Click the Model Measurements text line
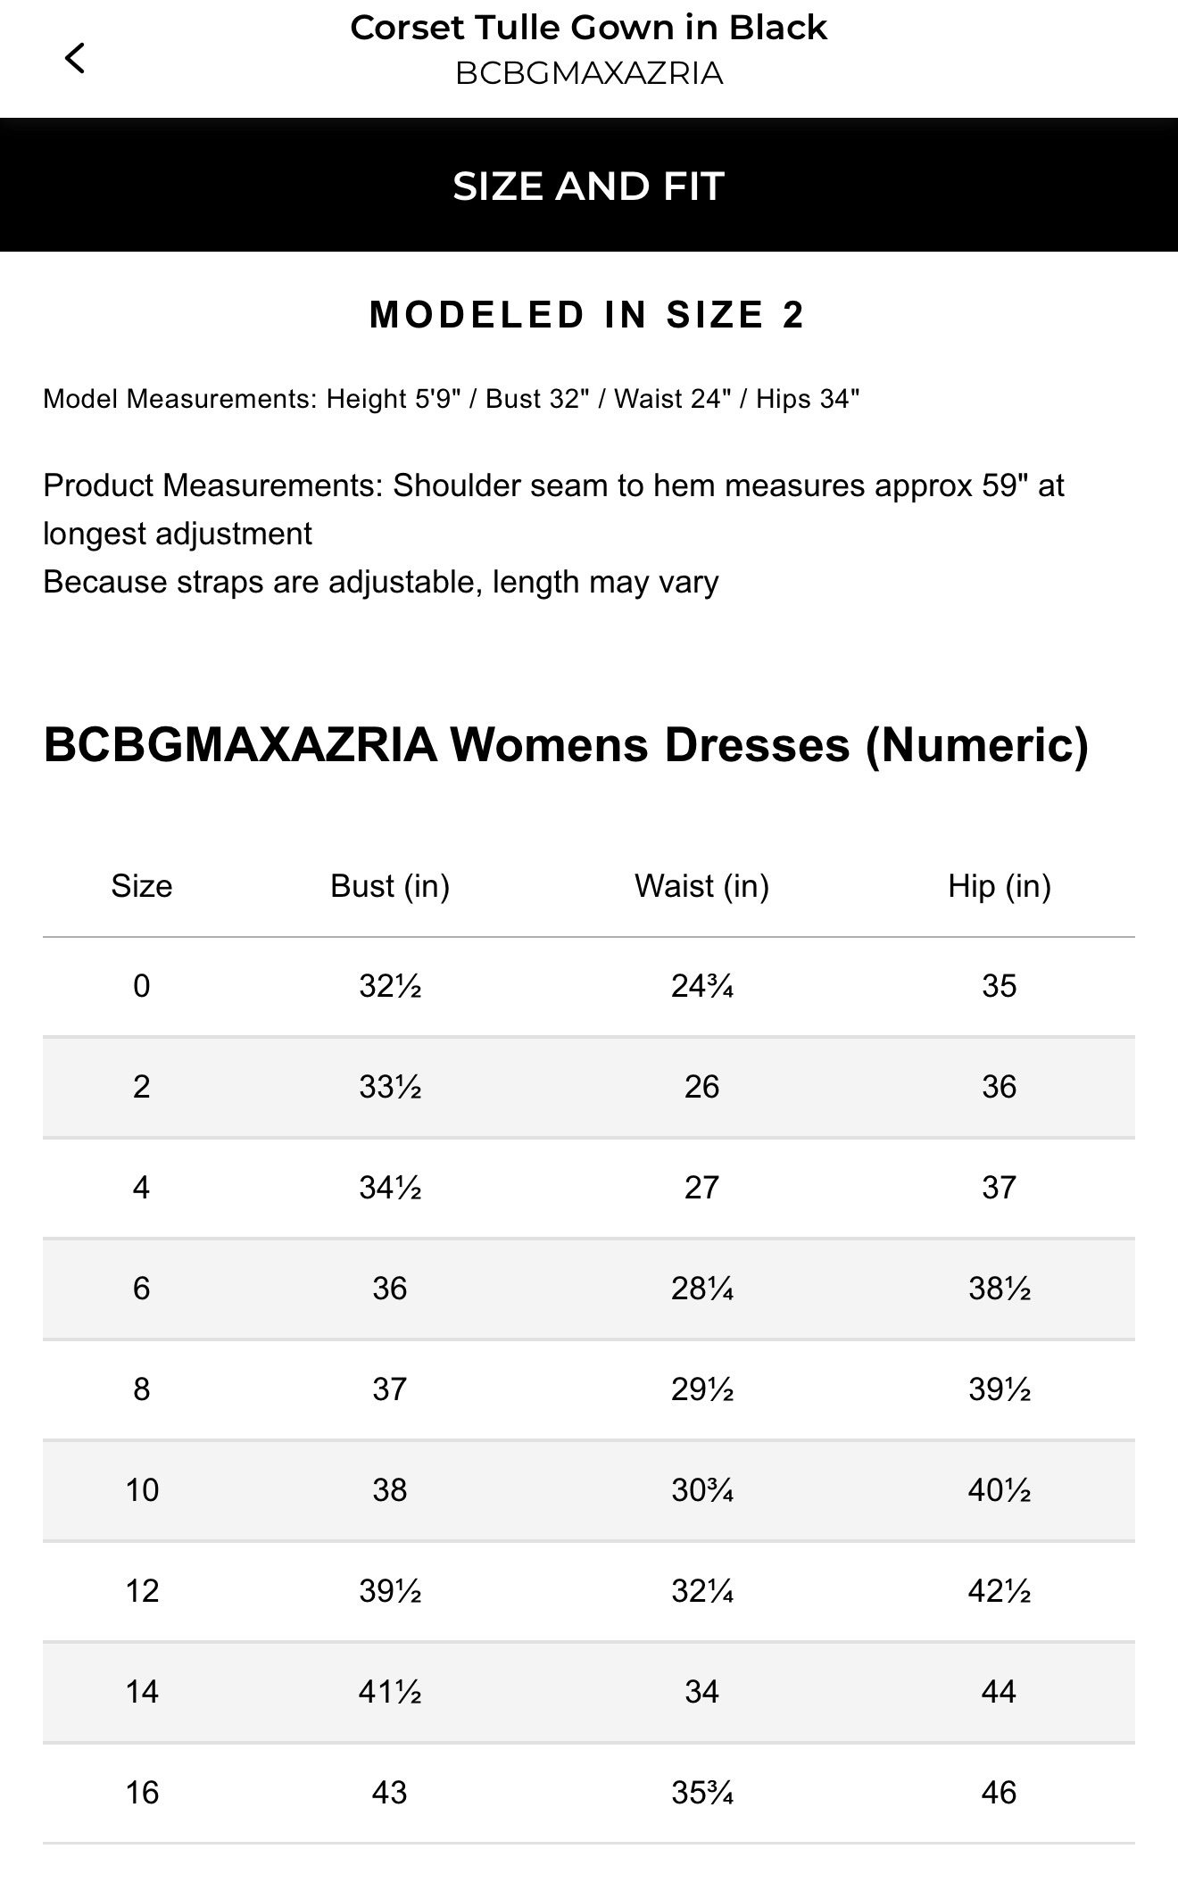1178x1882 pixels. (451, 399)
